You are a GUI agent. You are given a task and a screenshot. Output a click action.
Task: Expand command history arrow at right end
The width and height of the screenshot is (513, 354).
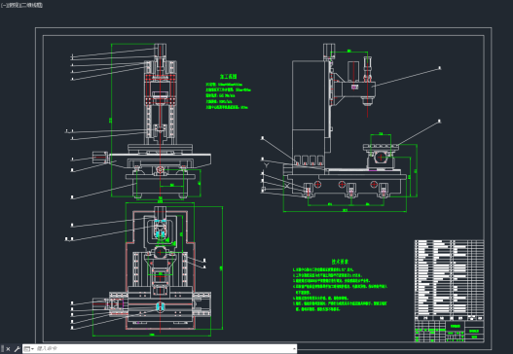click(x=294, y=349)
